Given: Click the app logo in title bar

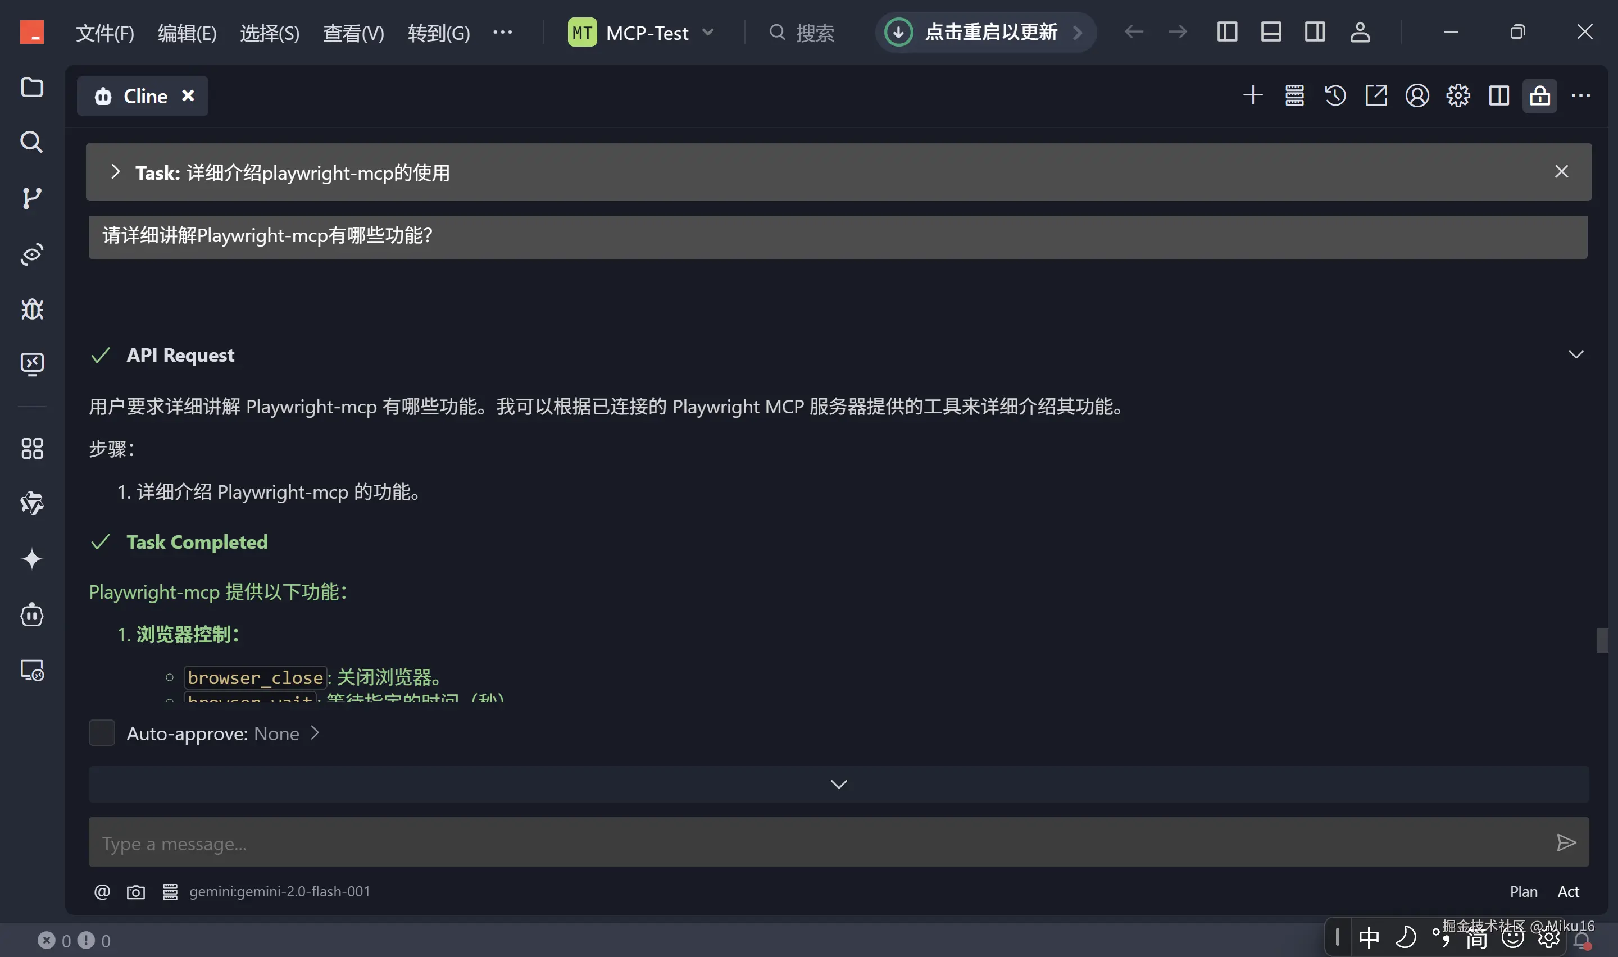Looking at the screenshot, I should [x=31, y=31].
